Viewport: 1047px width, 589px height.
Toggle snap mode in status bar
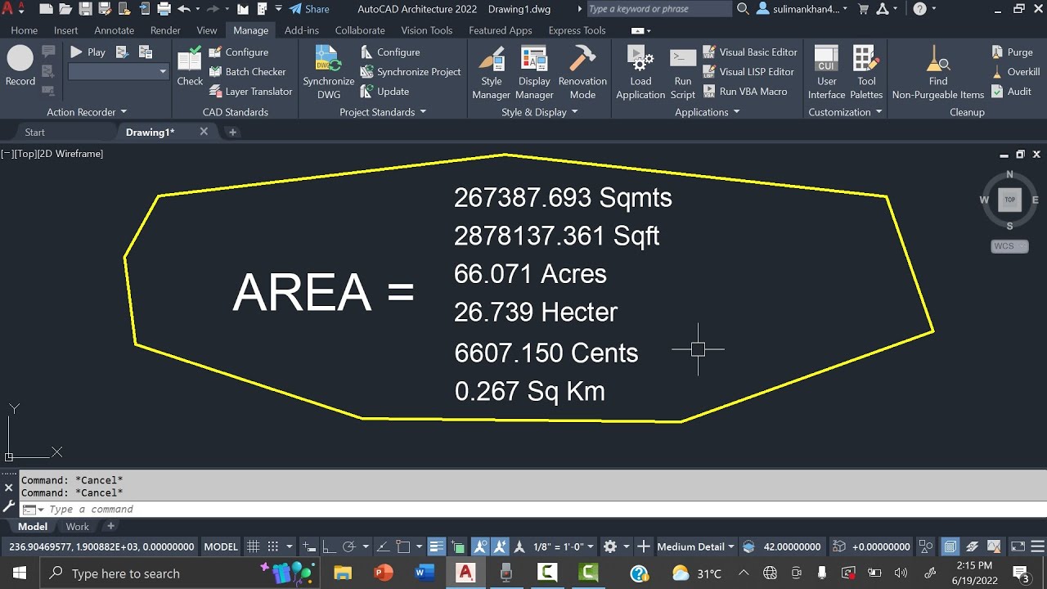(272, 546)
